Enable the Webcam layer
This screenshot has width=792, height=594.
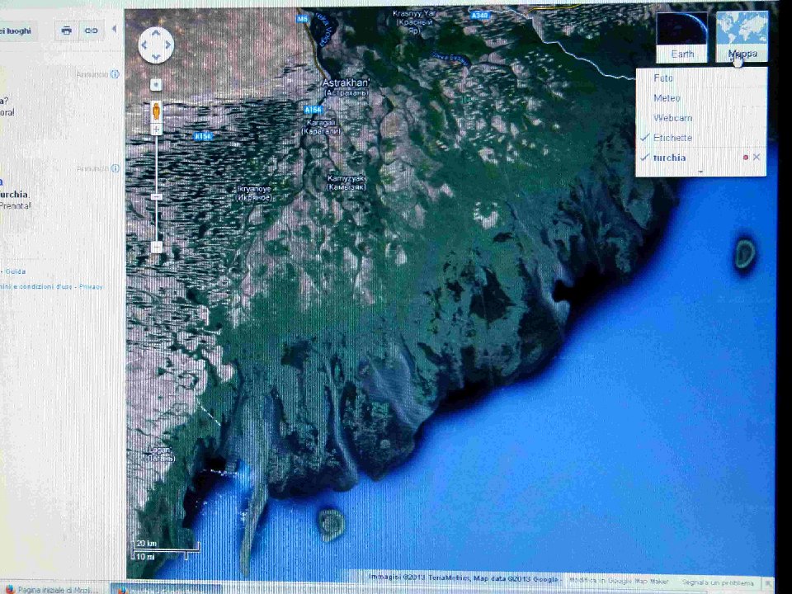(x=700, y=118)
